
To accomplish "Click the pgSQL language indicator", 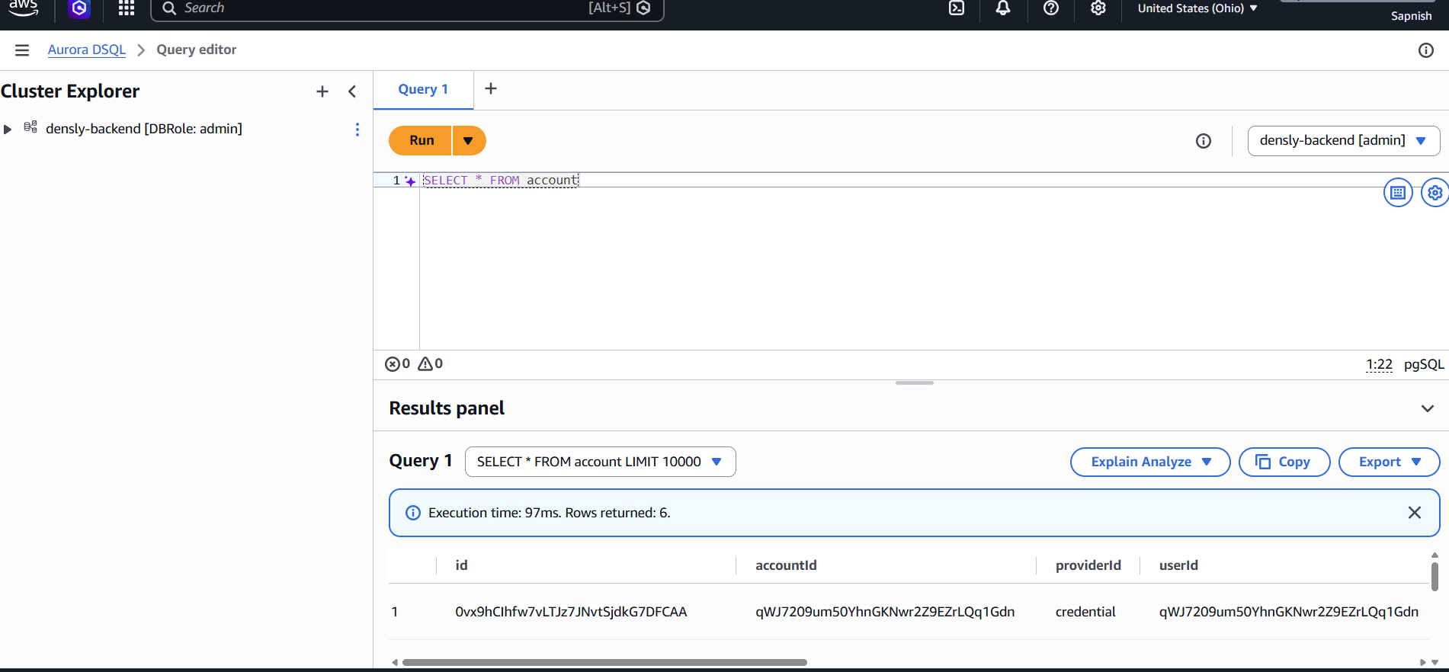I will [x=1424, y=364].
